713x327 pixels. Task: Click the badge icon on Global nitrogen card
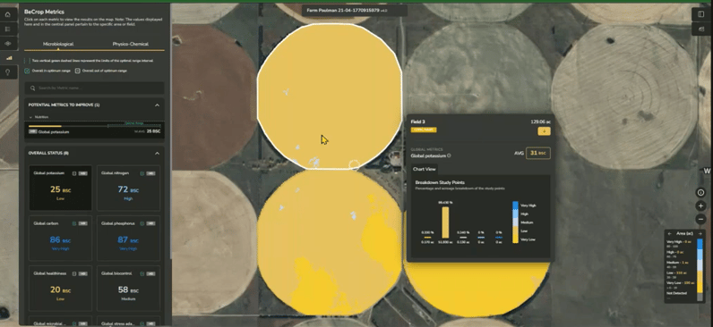pyautogui.click(x=150, y=173)
